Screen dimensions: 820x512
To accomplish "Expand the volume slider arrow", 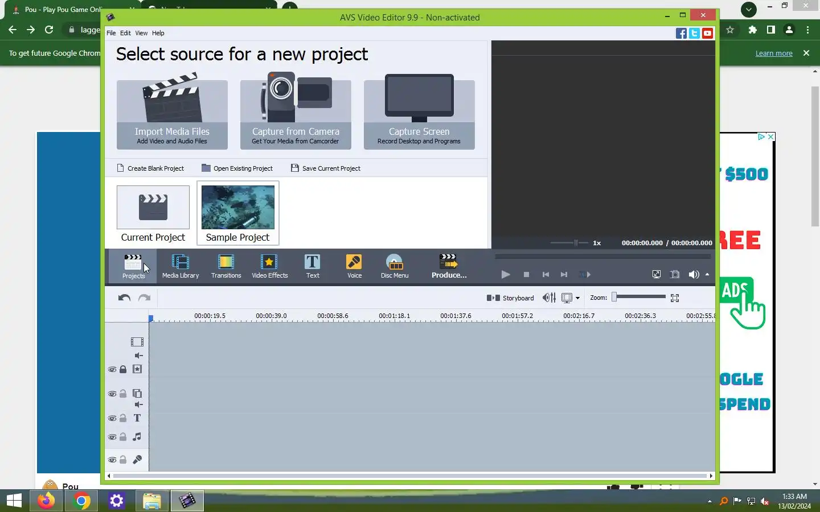I will click(707, 274).
